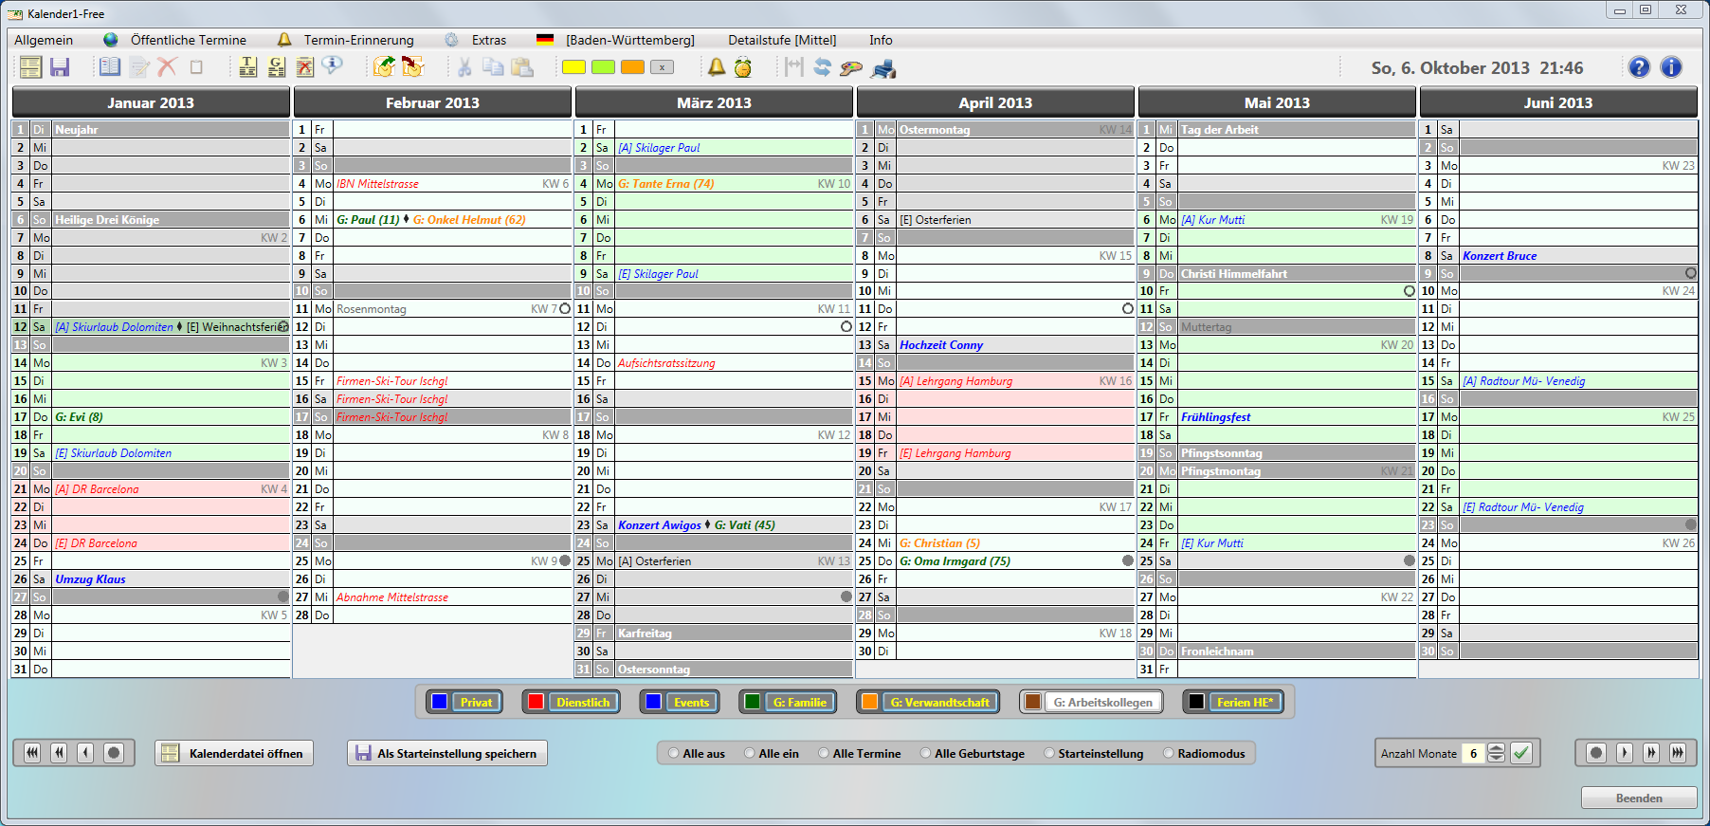Open the color palette icon
Screen dimensions: 1710x826
tap(851, 68)
